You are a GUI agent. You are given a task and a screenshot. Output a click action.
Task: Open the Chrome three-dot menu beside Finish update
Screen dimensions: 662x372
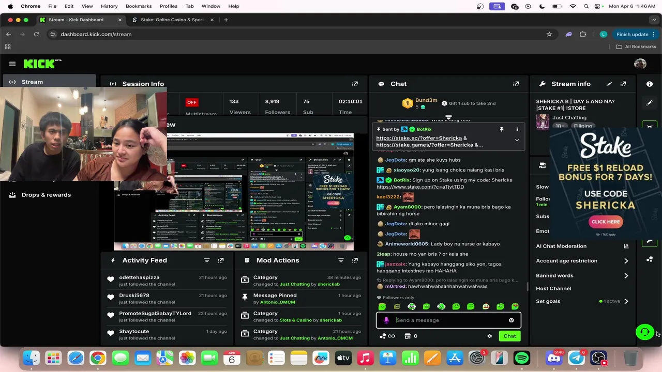click(654, 34)
